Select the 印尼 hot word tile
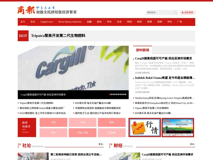213x160 pixels. coord(53,122)
